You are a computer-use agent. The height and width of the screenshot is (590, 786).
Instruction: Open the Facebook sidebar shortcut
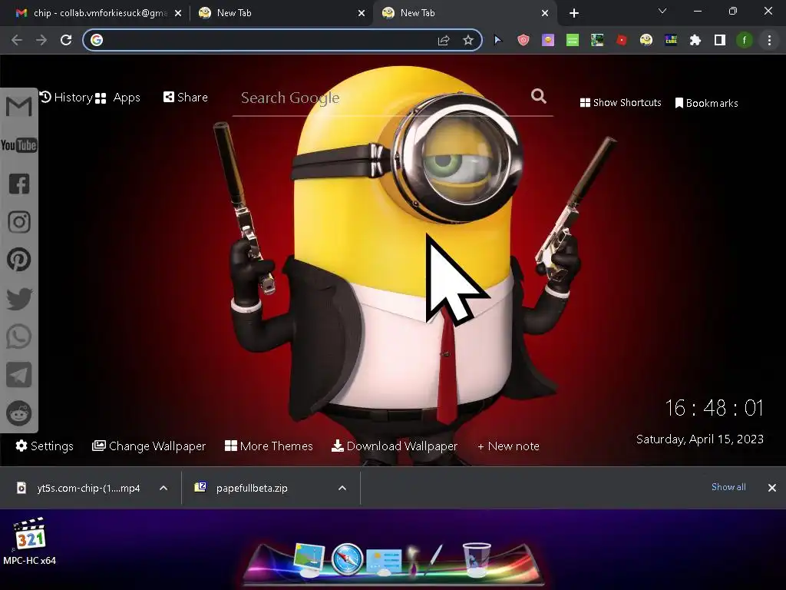(x=19, y=184)
